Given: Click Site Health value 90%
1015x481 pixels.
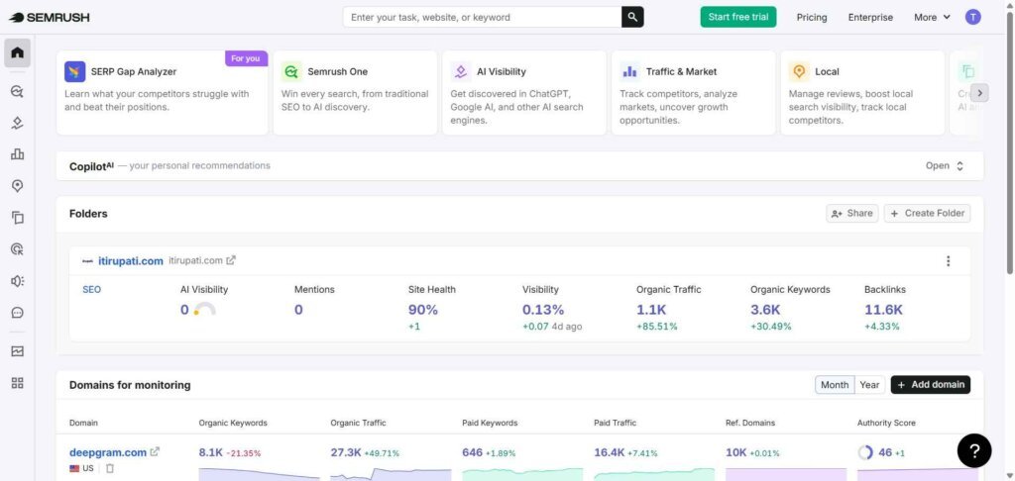Looking at the screenshot, I should click(423, 310).
